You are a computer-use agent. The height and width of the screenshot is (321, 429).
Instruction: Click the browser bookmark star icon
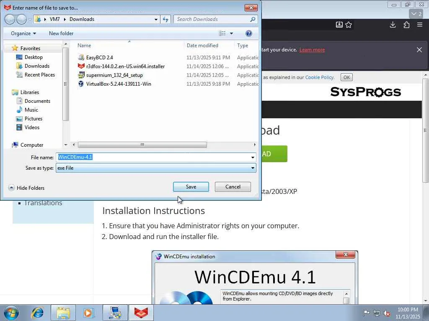point(349,25)
